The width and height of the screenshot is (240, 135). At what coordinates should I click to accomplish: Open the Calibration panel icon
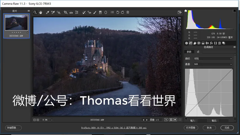215,43
